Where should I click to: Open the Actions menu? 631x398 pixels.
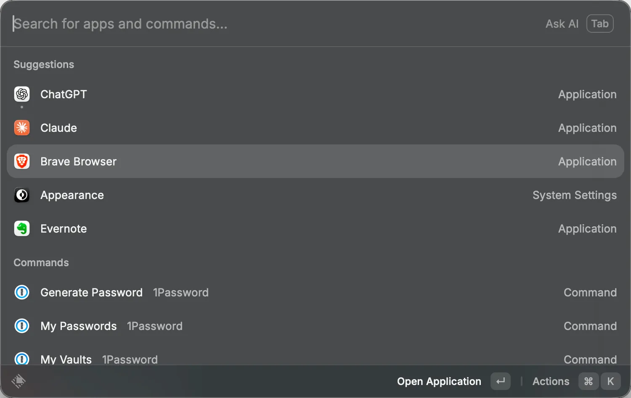(551, 381)
